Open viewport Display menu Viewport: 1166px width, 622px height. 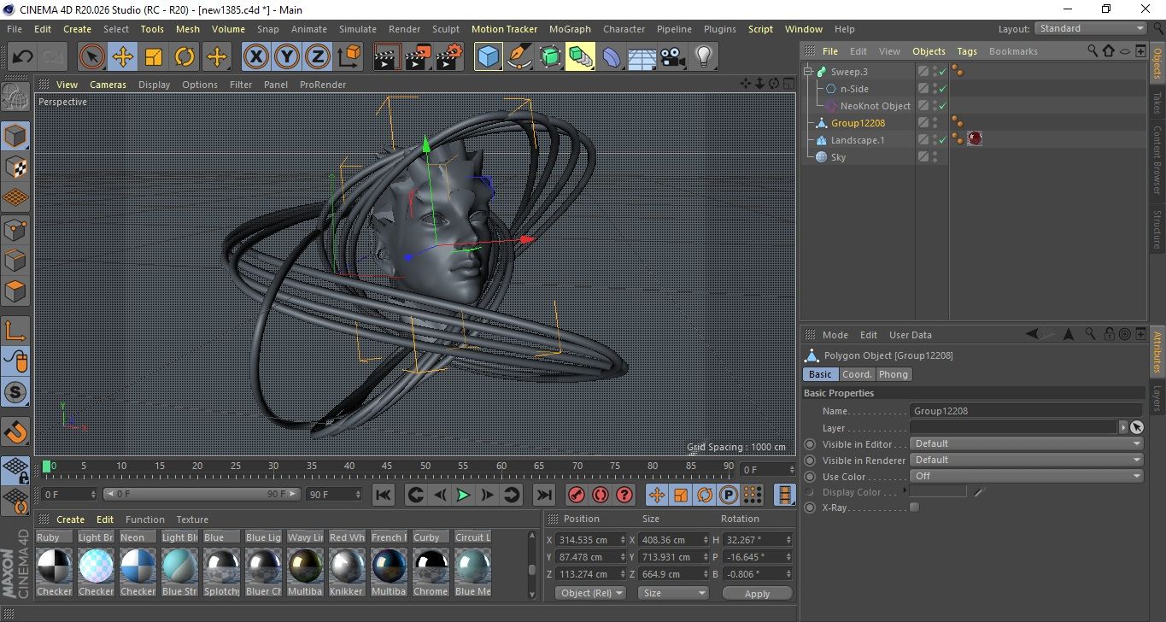click(154, 85)
